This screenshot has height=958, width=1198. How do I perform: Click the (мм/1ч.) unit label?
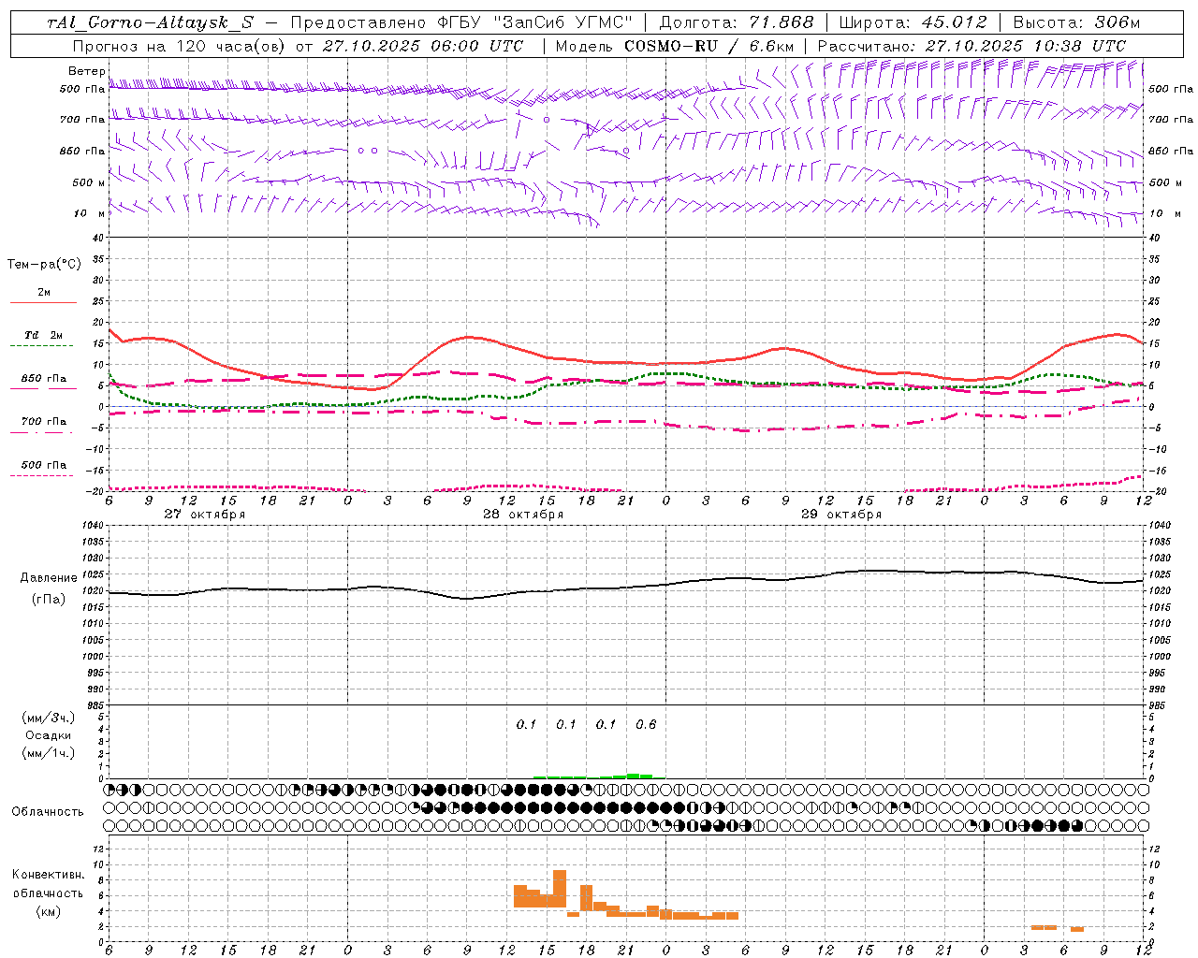[x=49, y=753]
